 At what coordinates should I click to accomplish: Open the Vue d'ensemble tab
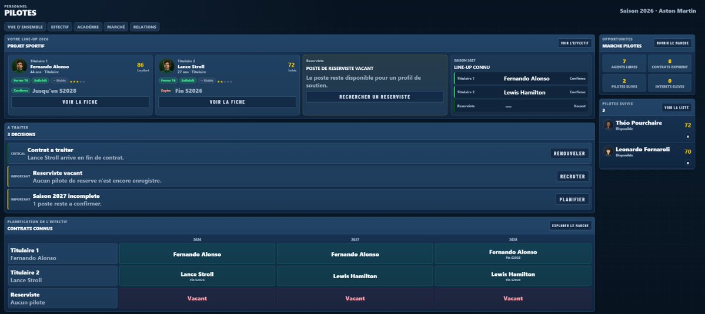tap(25, 27)
